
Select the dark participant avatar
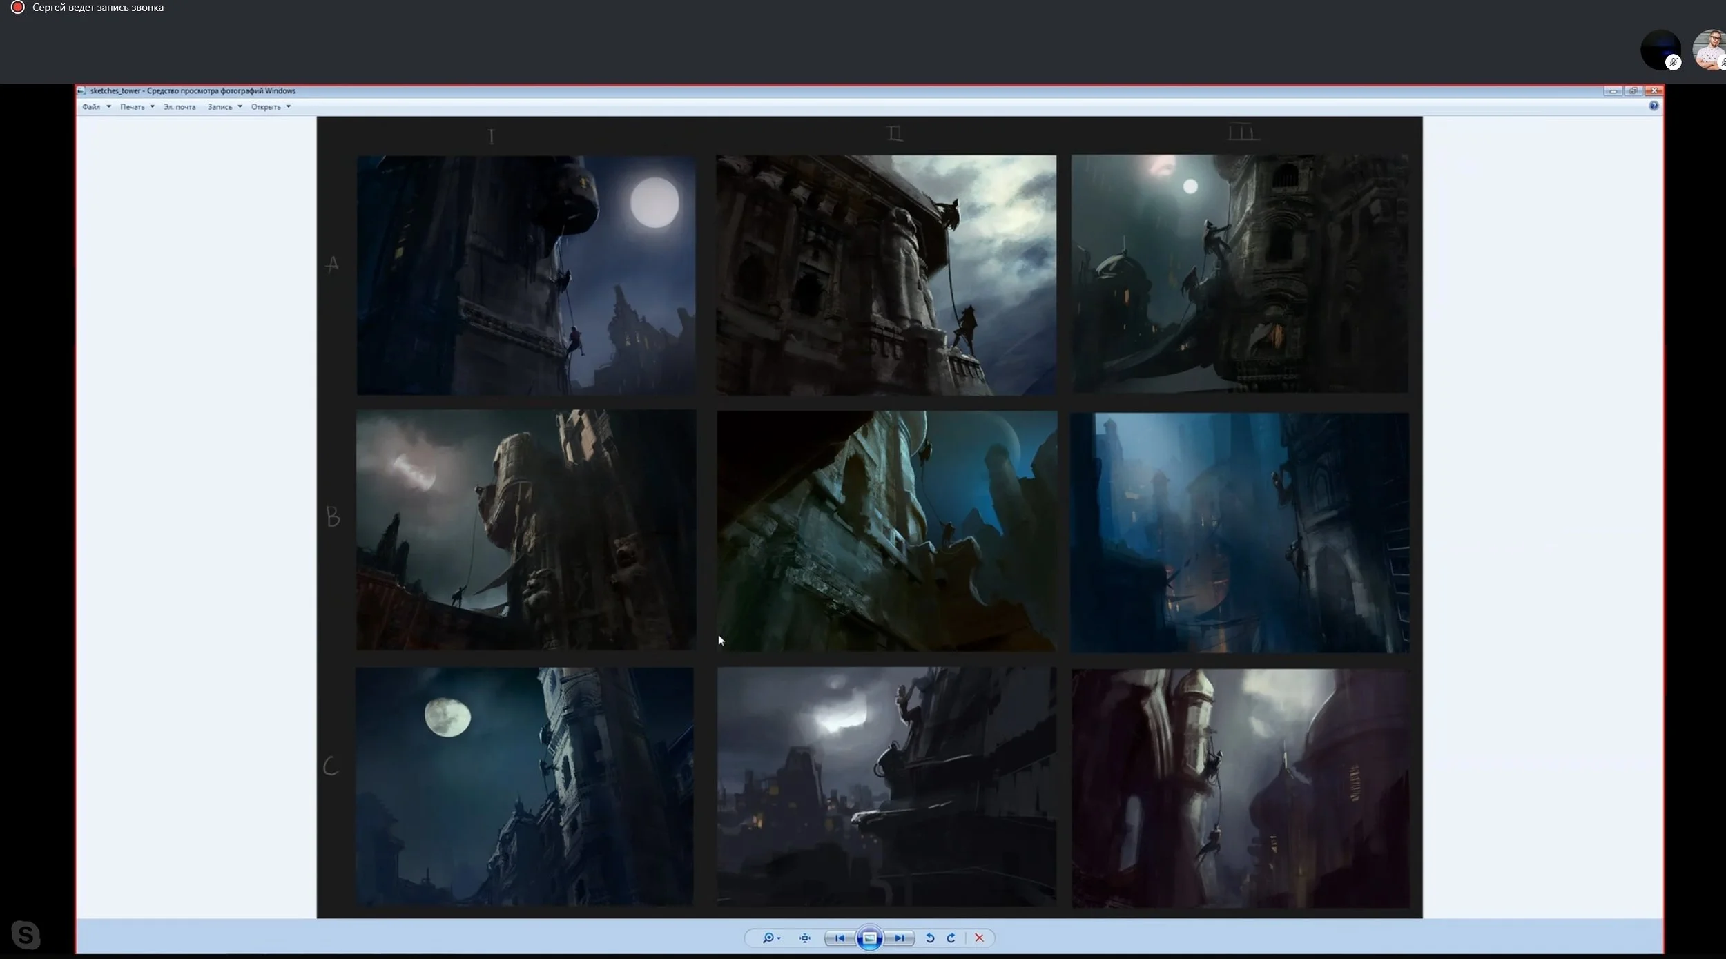pyautogui.click(x=1660, y=49)
